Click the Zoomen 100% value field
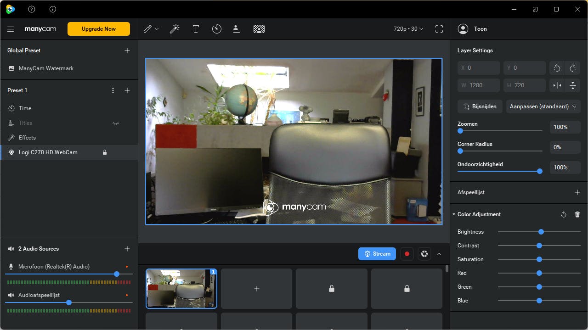 pyautogui.click(x=565, y=127)
